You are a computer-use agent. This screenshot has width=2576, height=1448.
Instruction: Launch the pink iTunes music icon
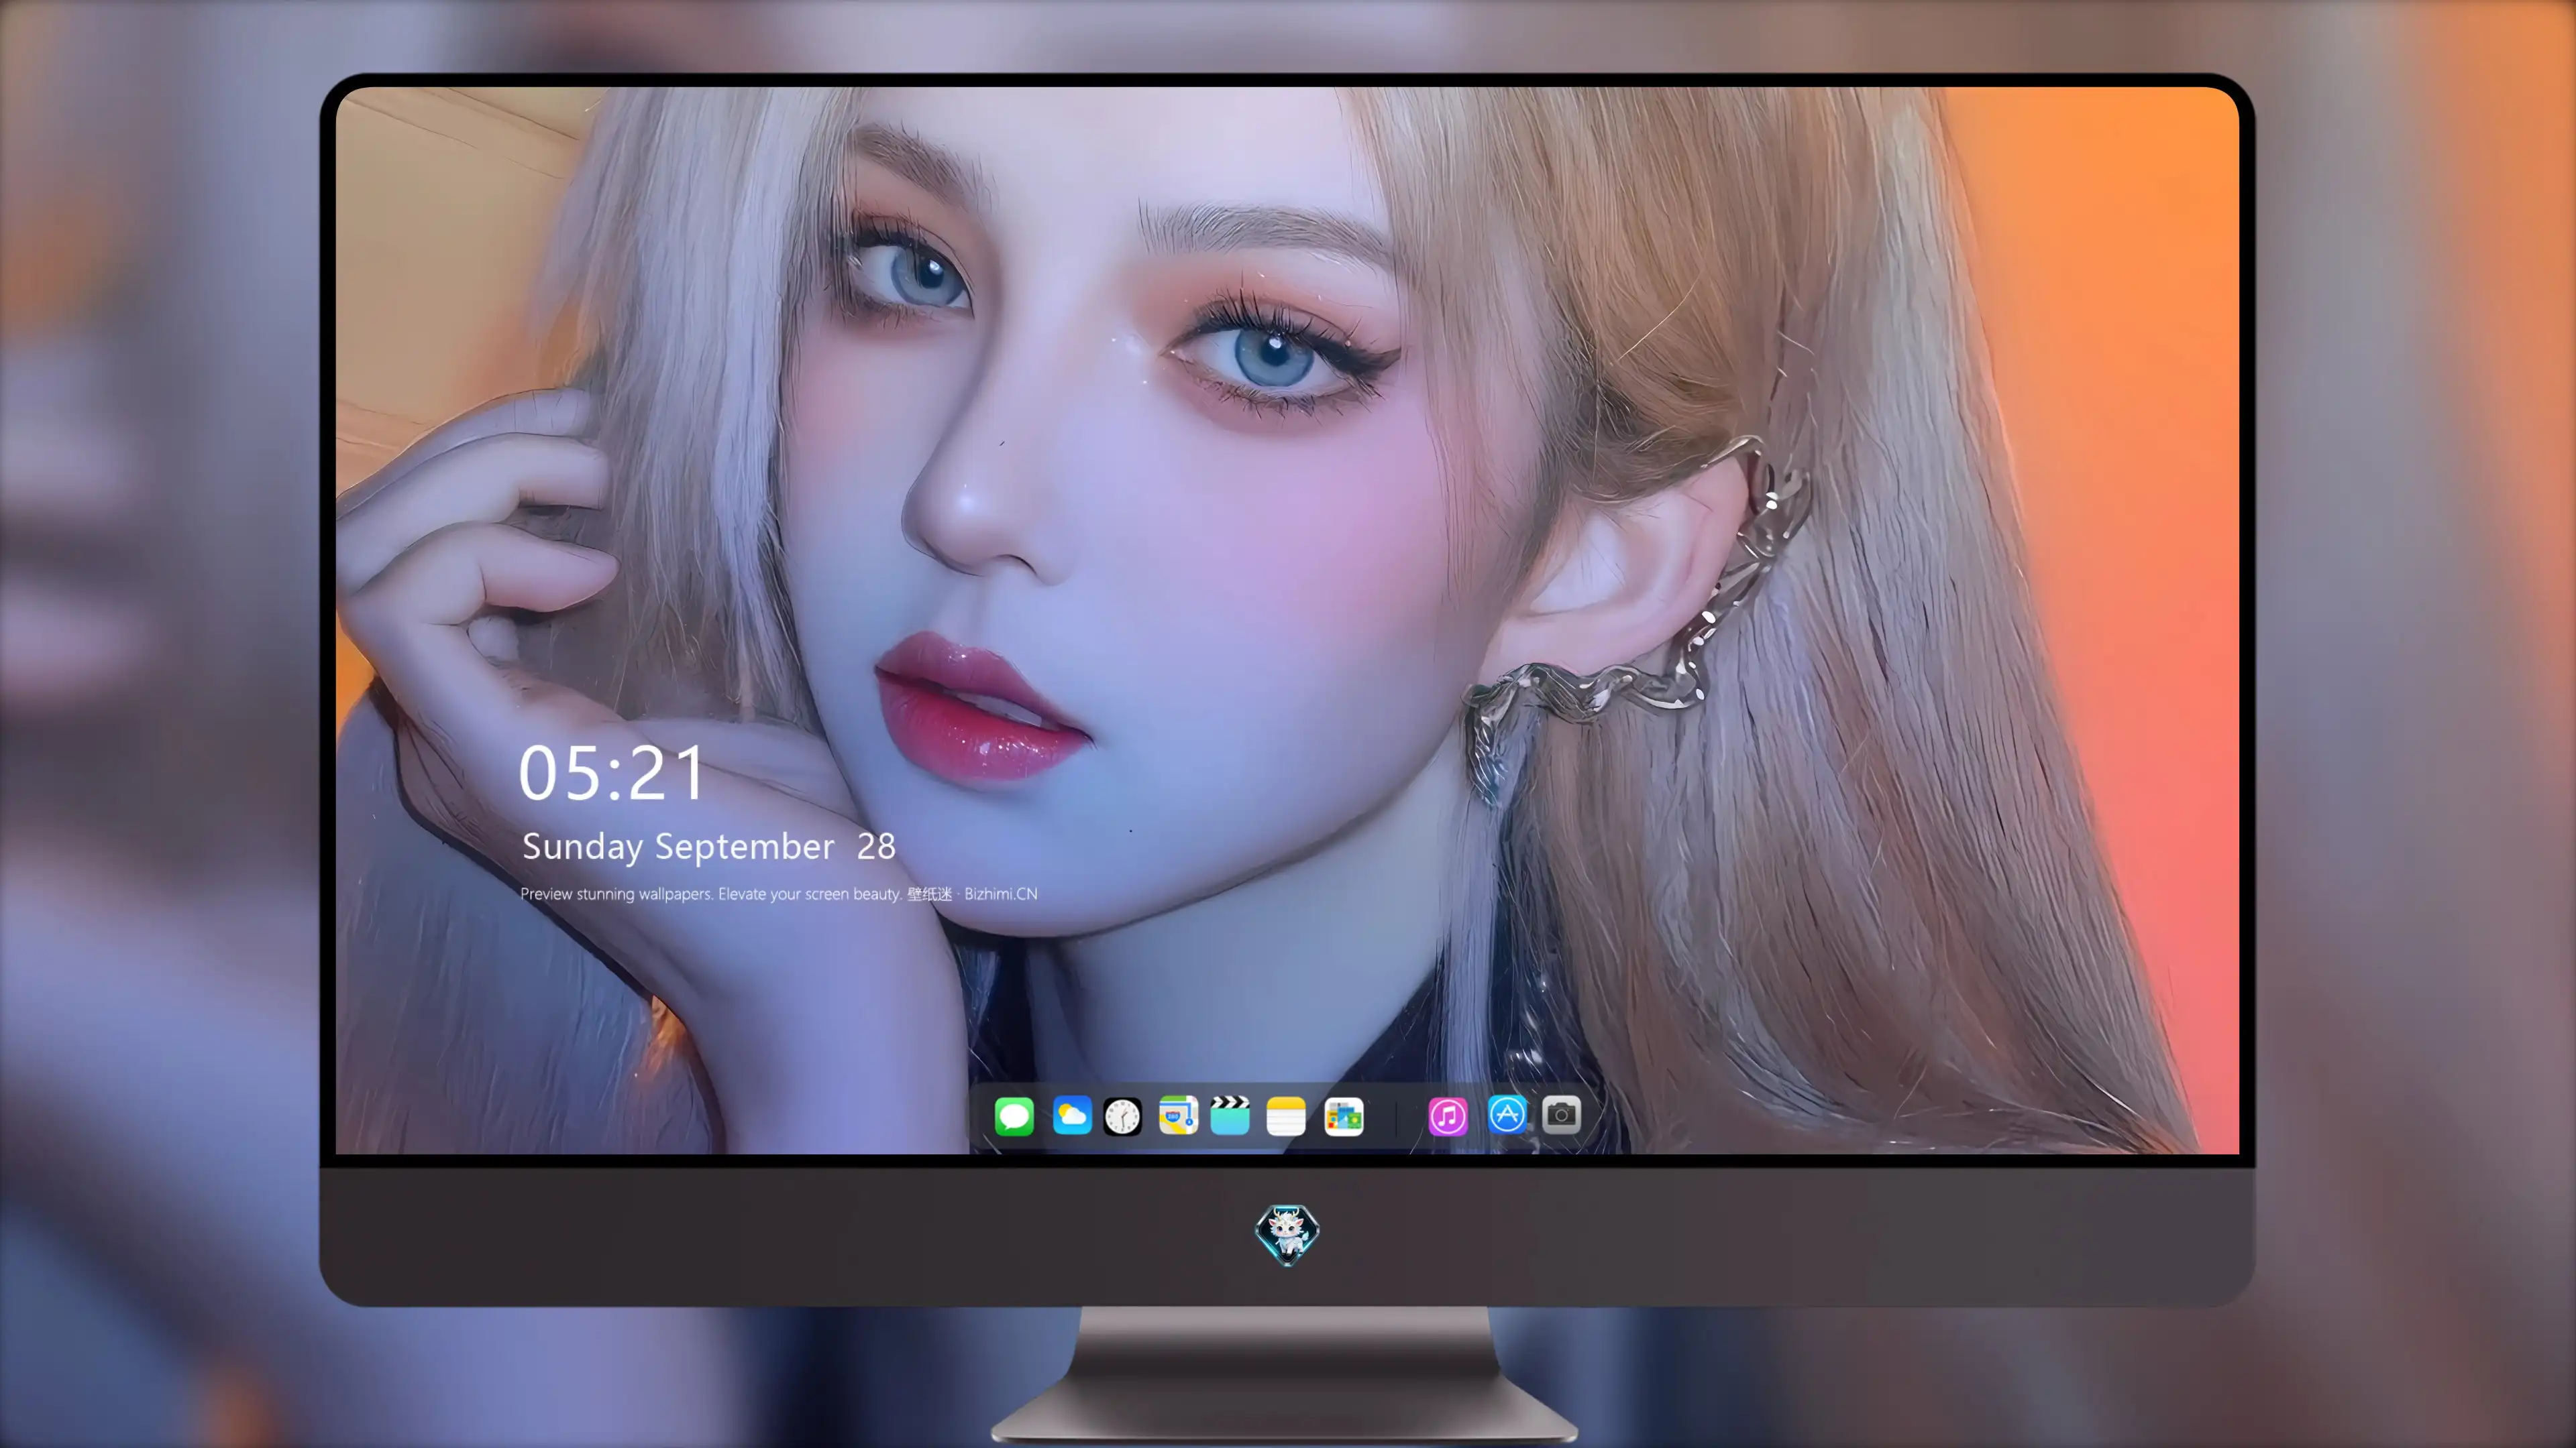pyautogui.click(x=1447, y=1115)
